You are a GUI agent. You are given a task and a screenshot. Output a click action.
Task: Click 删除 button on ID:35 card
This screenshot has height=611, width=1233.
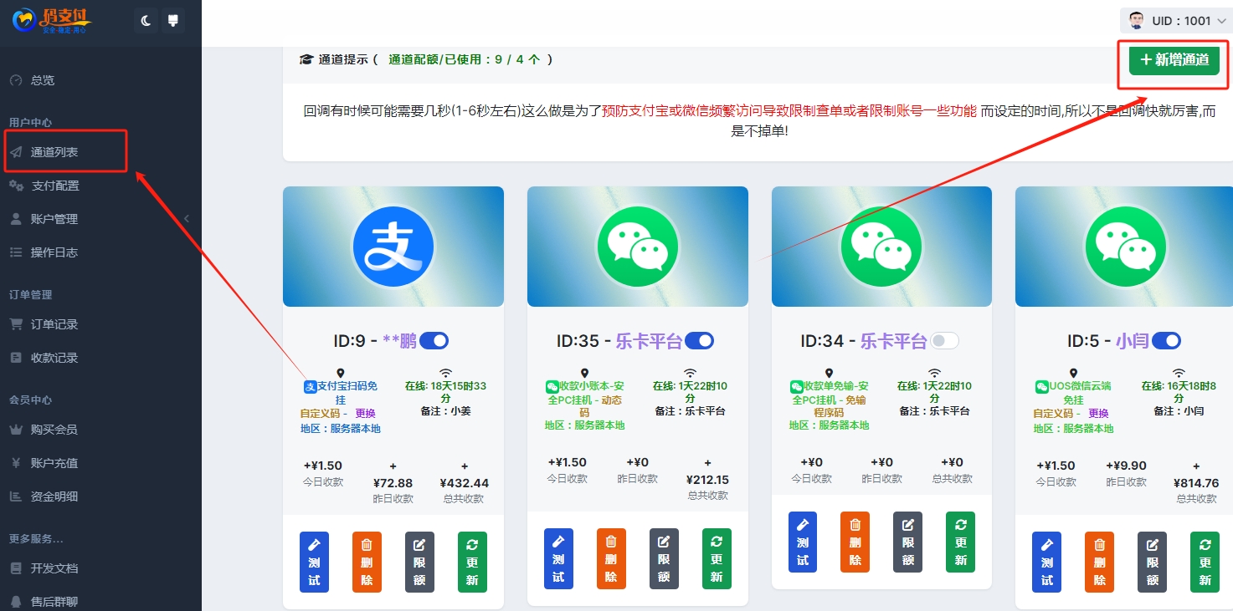pos(611,558)
